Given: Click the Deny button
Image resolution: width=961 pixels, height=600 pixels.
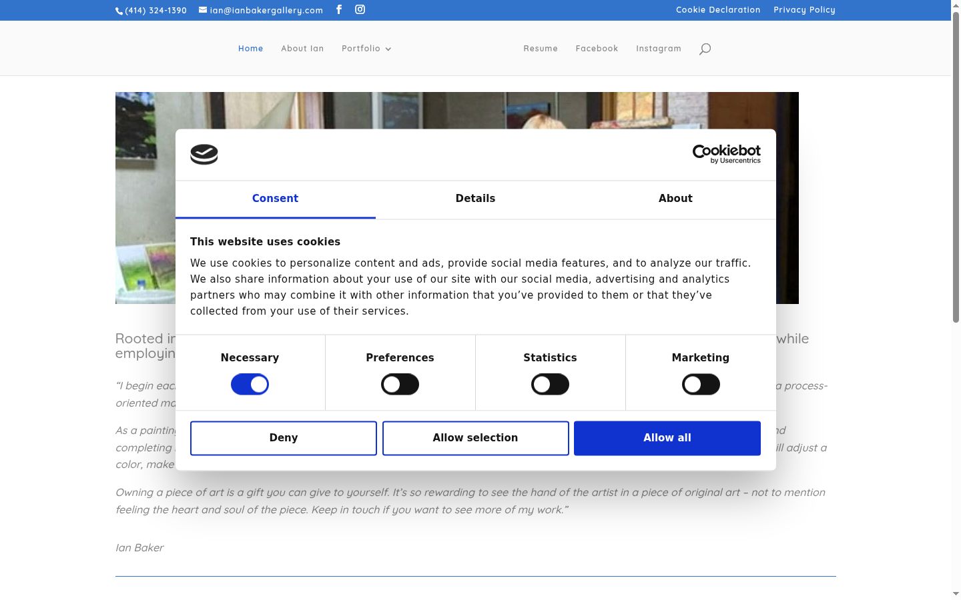Looking at the screenshot, I should click(284, 438).
